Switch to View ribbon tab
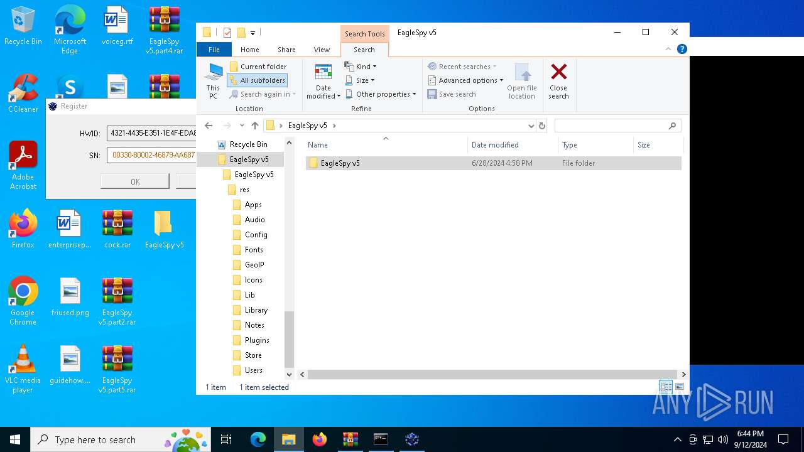Screen dimensions: 804x452 [x=322, y=50]
